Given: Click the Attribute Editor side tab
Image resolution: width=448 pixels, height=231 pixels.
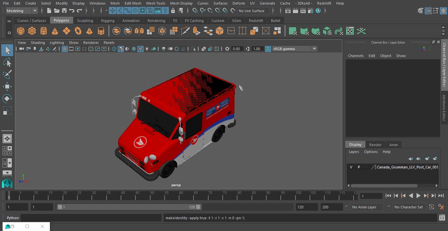Looking at the screenshot, I should pyautogui.click(x=444, y=107).
